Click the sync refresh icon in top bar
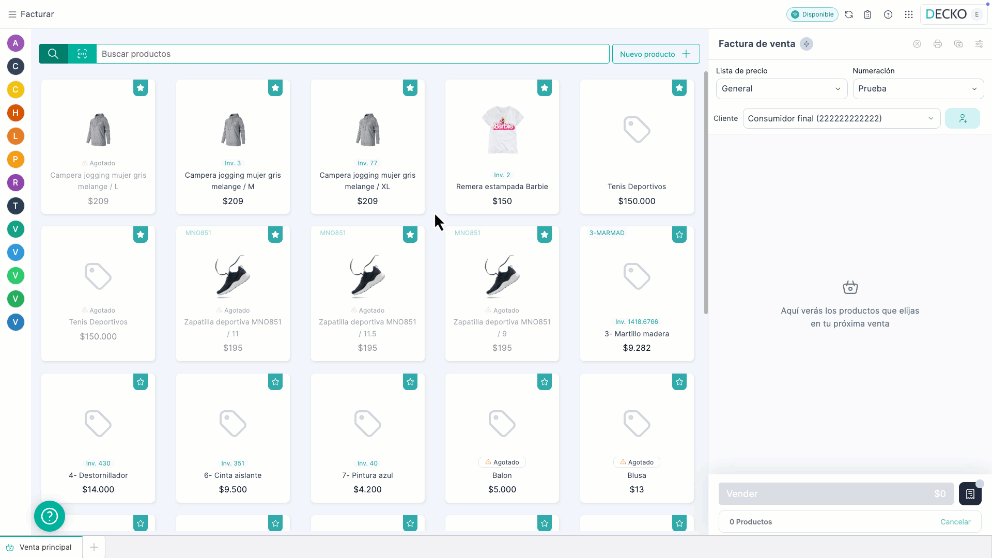 click(849, 14)
